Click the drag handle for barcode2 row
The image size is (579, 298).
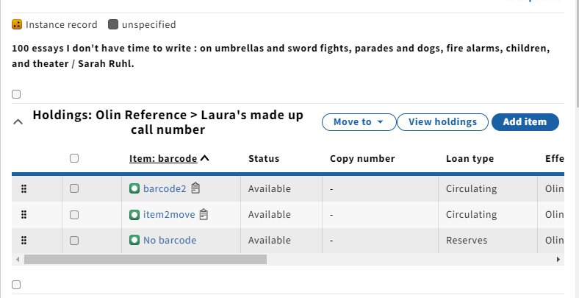tap(24, 189)
